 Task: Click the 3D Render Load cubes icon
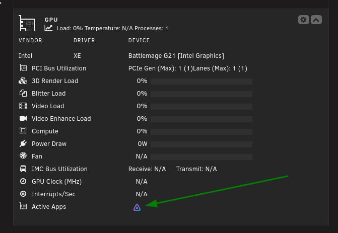[x=23, y=81]
